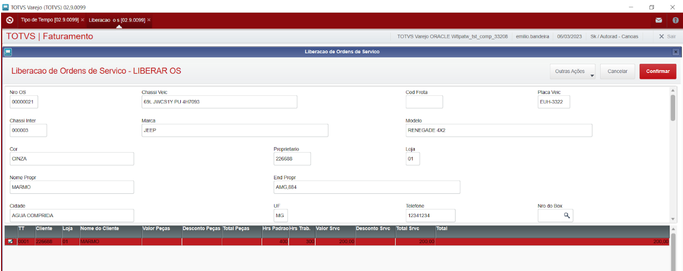The image size is (683, 271).
Task: Restore down the TOTVS Varejo window
Action: click(651, 7)
